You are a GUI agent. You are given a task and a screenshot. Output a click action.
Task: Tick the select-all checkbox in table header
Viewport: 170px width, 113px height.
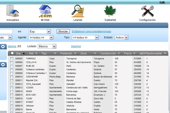[x=12, y=53]
